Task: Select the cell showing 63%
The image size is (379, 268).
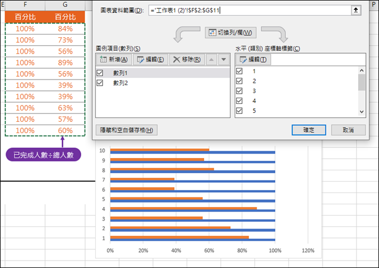Action: tap(65, 108)
